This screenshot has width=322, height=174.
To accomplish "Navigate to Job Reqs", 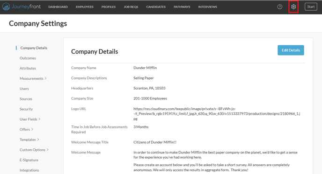I will pos(131,7).
